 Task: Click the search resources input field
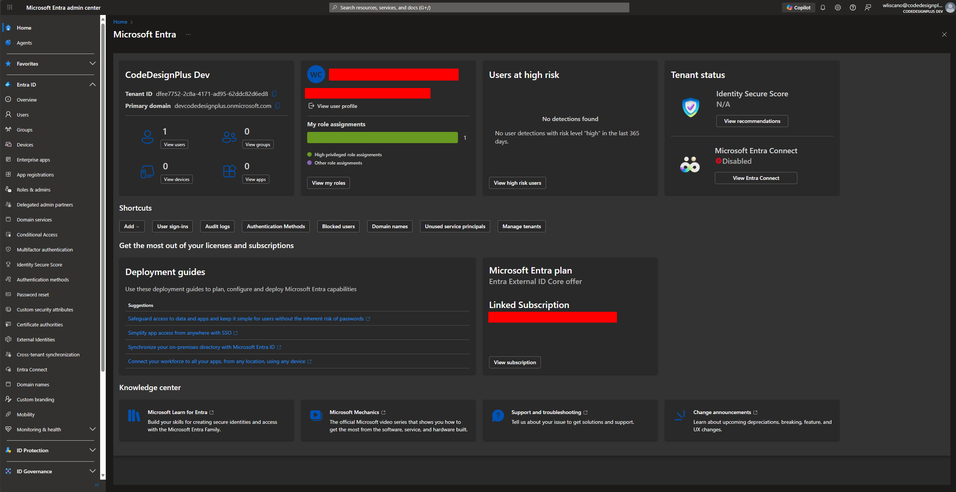(x=479, y=7)
